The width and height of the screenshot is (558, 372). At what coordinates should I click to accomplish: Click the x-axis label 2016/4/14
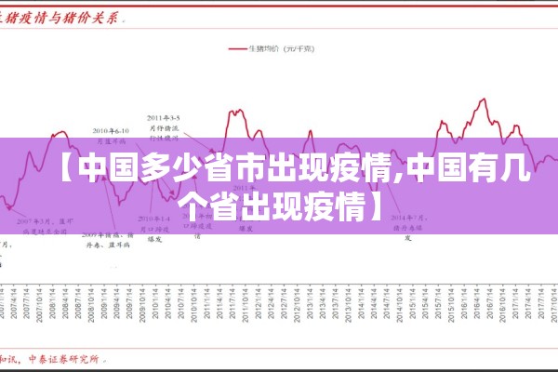[477, 303]
